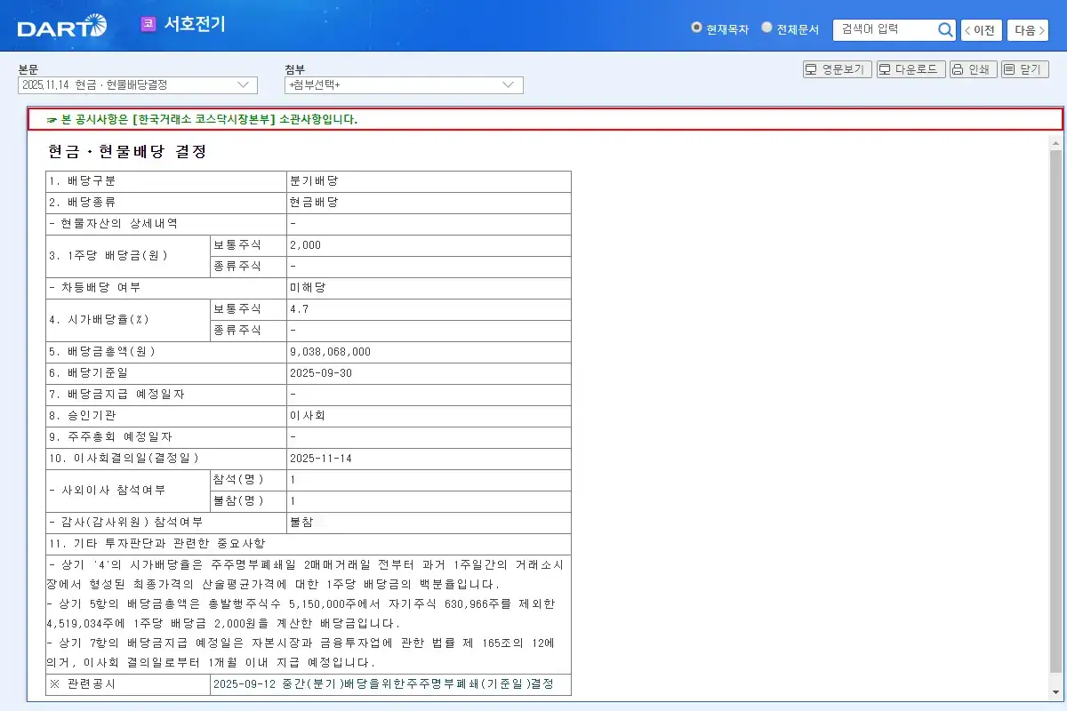Click the label 2. 배당종류
Viewport: 1067px width, 711px height.
click(84, 203)
